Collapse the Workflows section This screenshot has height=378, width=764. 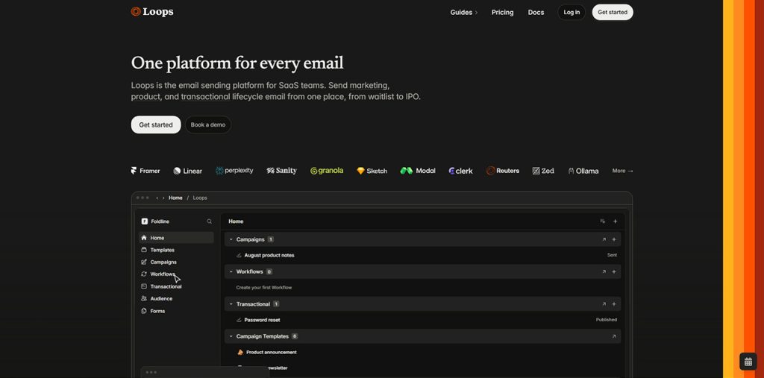pyautogui.click(x=231, y=271)
